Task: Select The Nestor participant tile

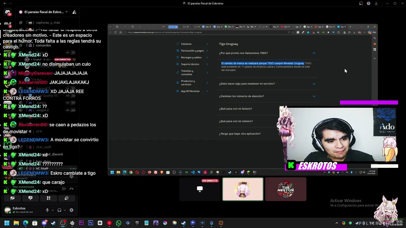Action: point(286,189)
